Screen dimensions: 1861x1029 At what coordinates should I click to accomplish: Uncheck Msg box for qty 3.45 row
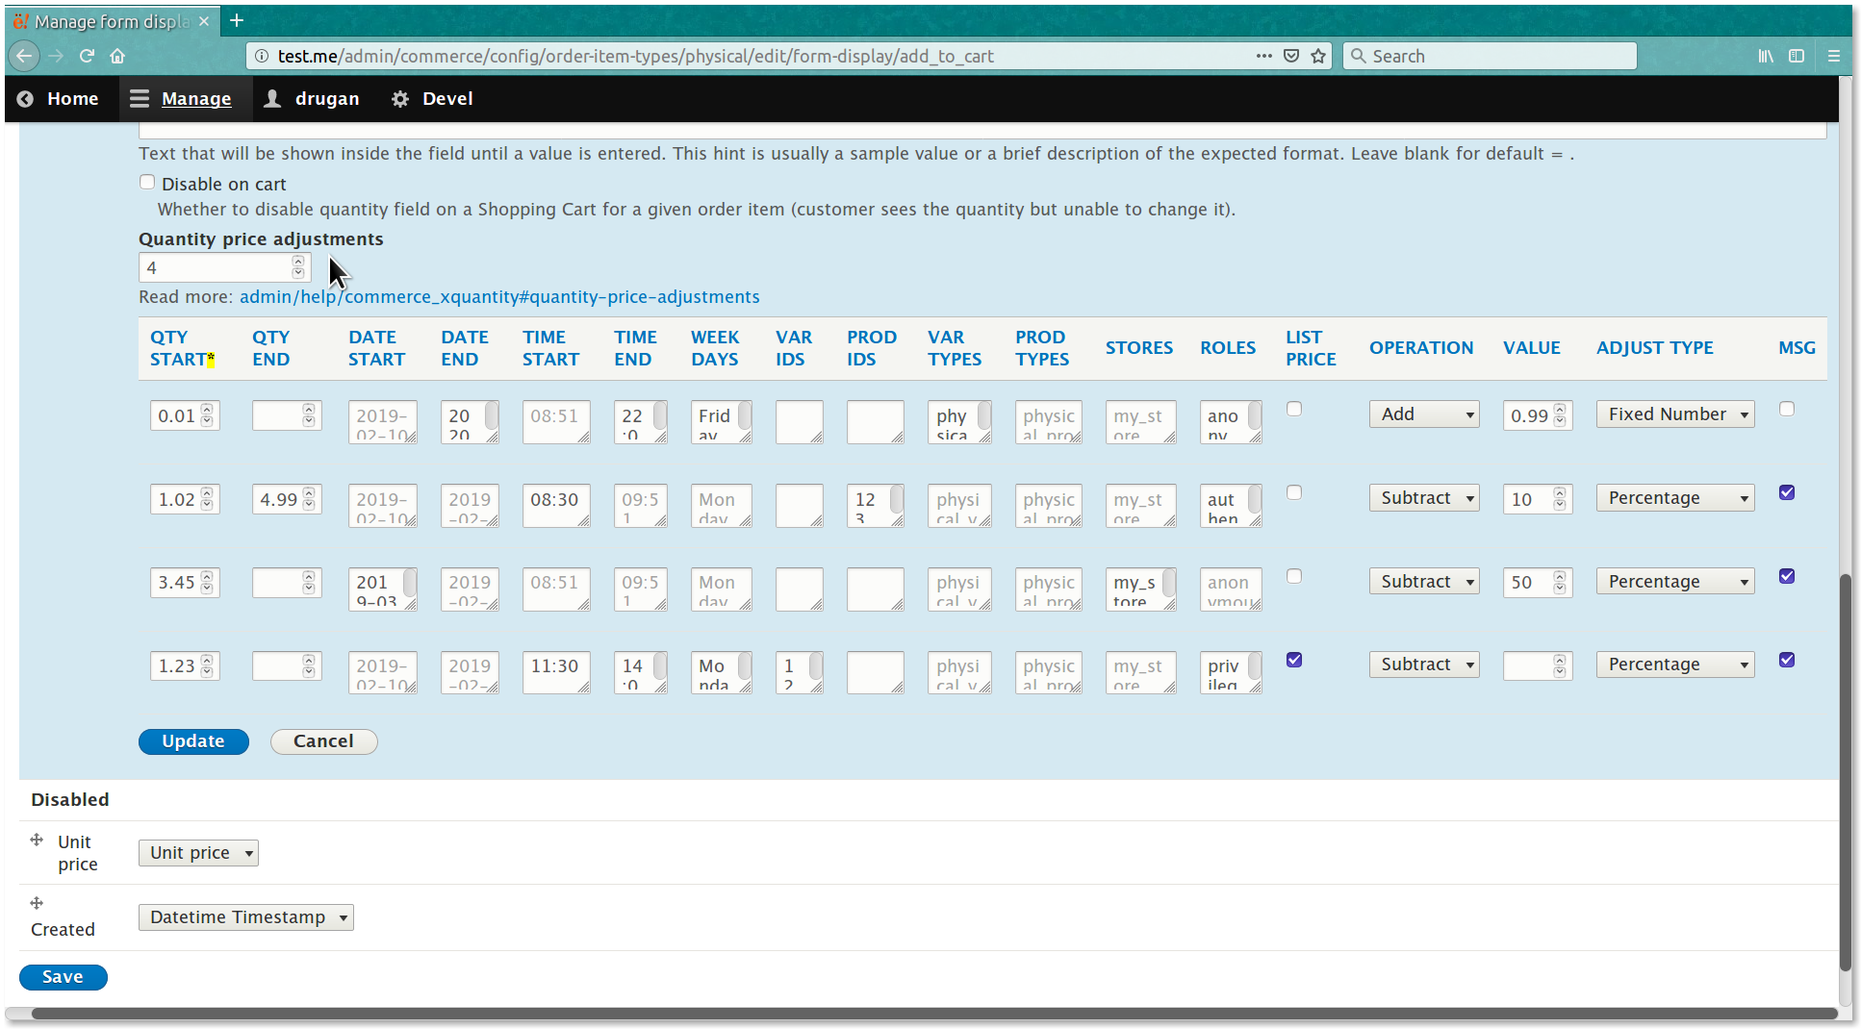[x=1787, y=576]
